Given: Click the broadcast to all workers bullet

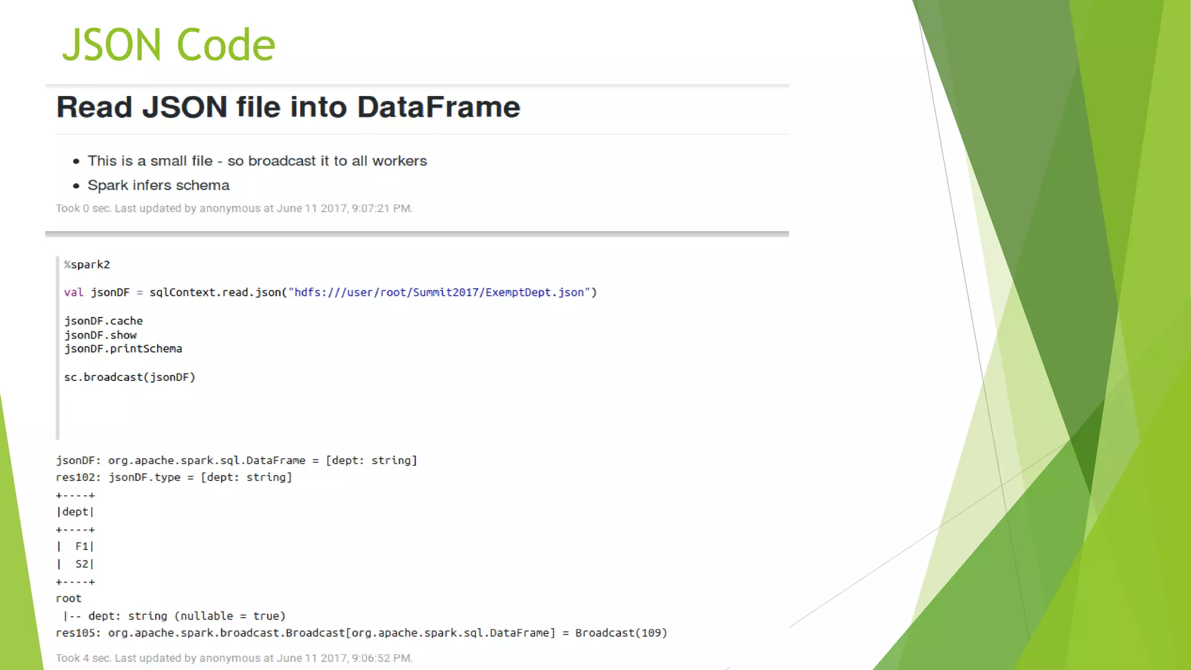Looking at the screenshot, I should pos(257,161).
